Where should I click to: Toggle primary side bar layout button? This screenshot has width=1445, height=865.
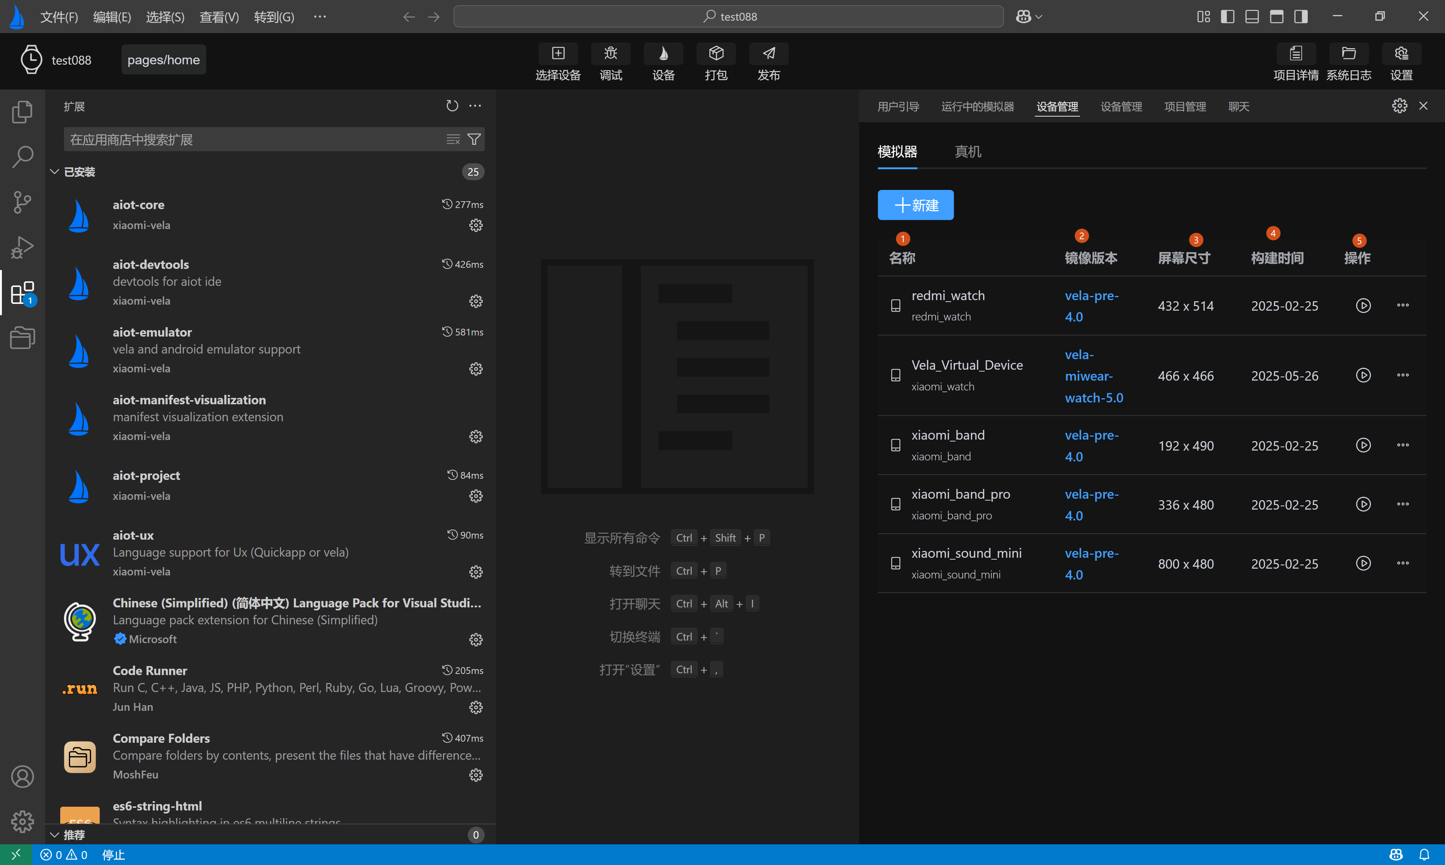[1227, 16]
